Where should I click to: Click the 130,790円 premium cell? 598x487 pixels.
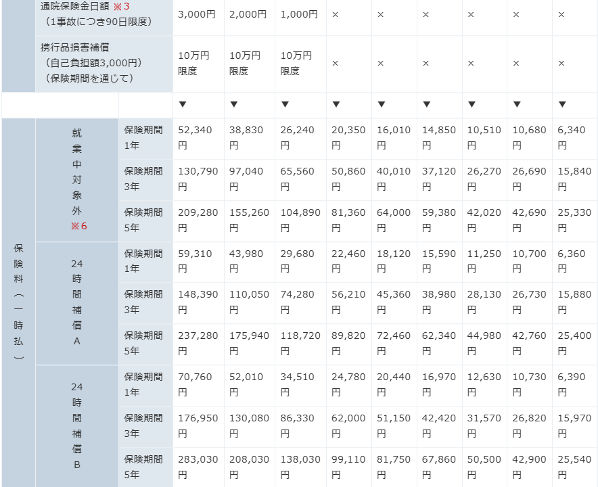pyautogui.click(x=198, y=180)
